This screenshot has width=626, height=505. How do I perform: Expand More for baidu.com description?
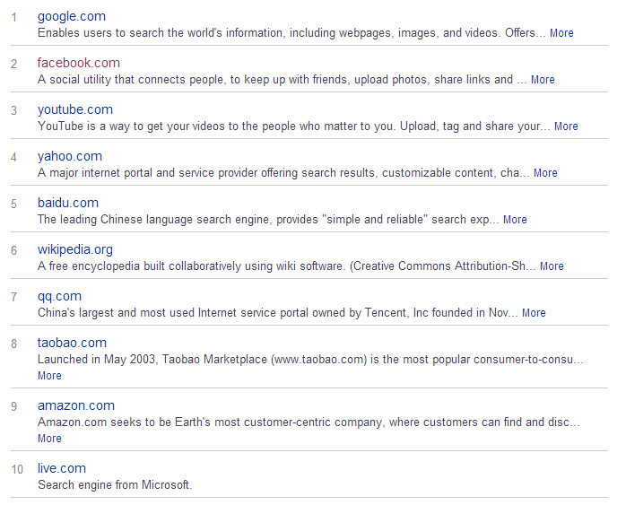click(x=515, y=220)
